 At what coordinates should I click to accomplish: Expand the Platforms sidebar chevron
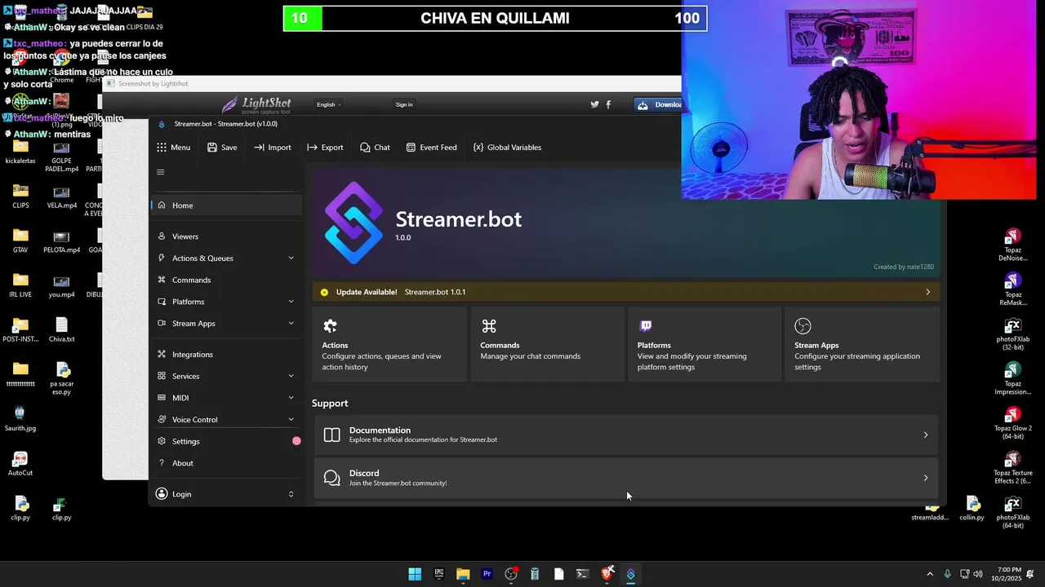291,302
